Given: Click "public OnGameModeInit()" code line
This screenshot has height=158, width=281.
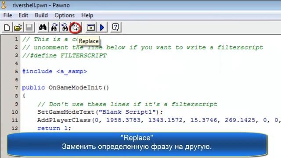Looking at the screenshot, I should 65,88.
